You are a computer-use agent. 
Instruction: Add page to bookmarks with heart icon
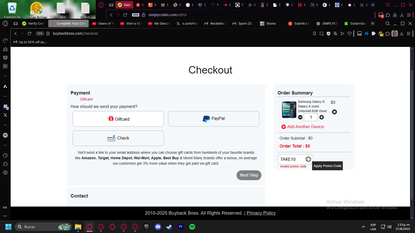349,33
